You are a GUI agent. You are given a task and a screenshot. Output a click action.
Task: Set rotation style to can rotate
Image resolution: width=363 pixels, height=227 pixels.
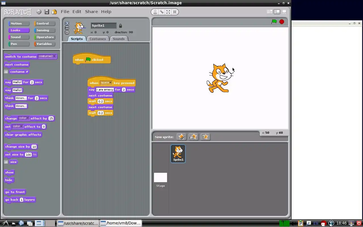(67, 23)
